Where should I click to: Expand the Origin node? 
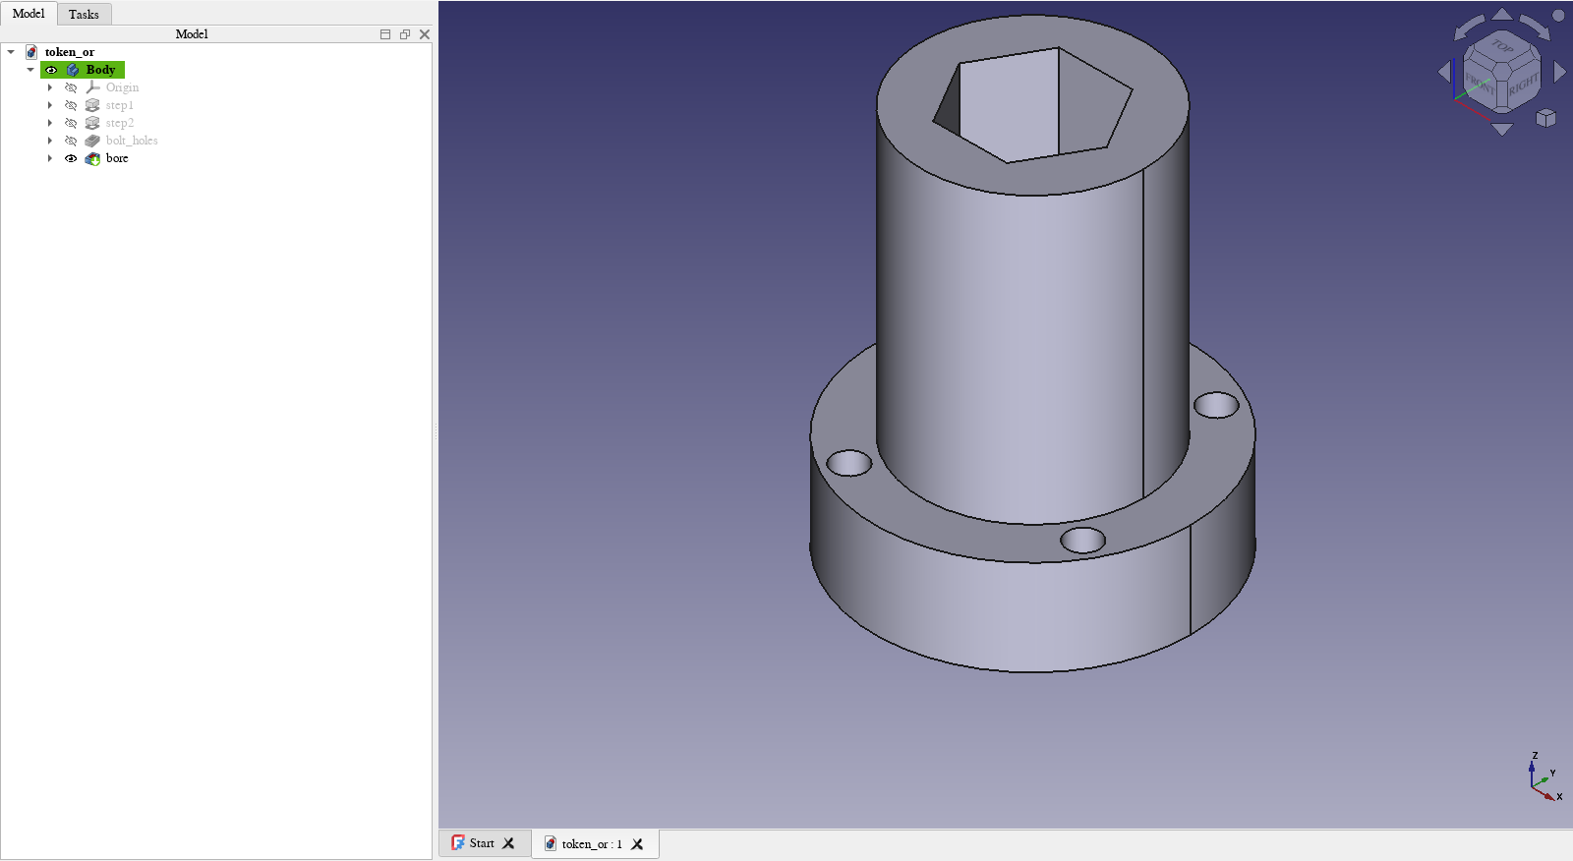[50, 87]
